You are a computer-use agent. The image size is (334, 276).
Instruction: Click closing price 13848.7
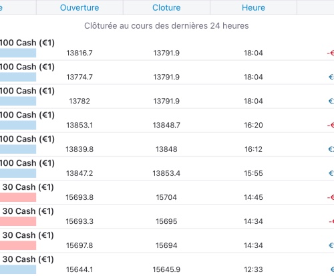tap(166, 125)
